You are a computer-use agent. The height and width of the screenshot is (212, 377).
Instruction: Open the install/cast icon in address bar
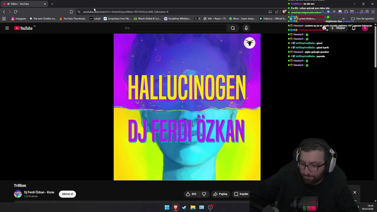click(270, 12)
